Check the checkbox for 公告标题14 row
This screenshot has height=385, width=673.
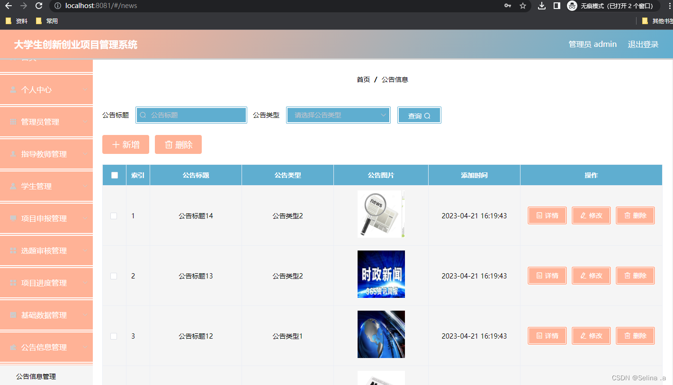[114, 215]
